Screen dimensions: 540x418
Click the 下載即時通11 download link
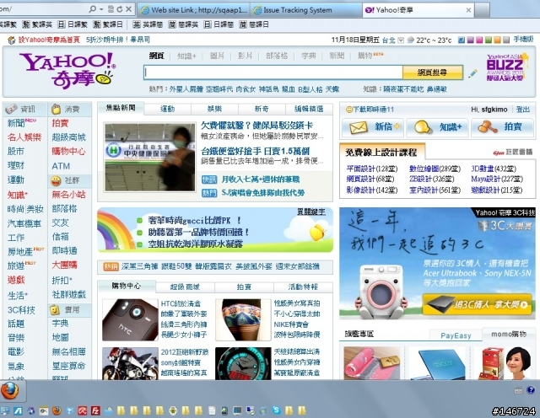click(x=370, y=110)
